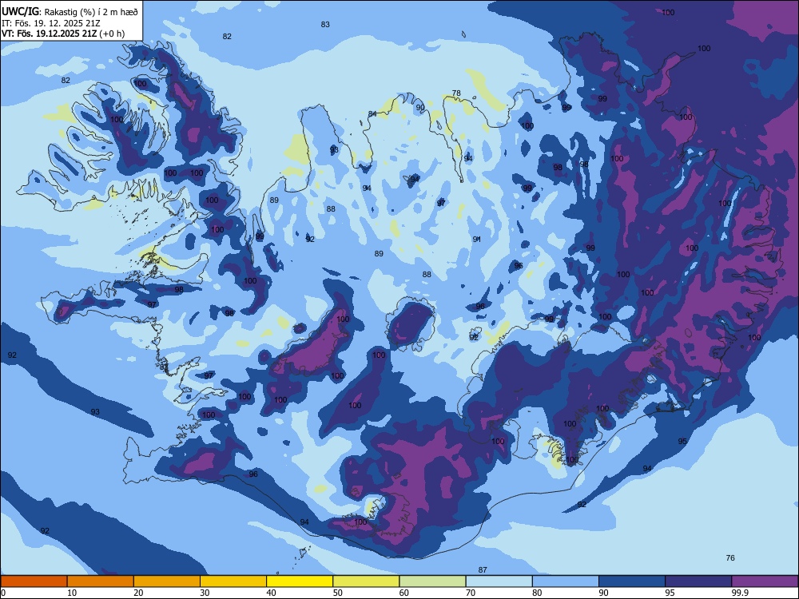Viewport: 799px width, 599px height.
Task: Click the darkest orange 0–10 legend swatch
Action: click(34, 581)
